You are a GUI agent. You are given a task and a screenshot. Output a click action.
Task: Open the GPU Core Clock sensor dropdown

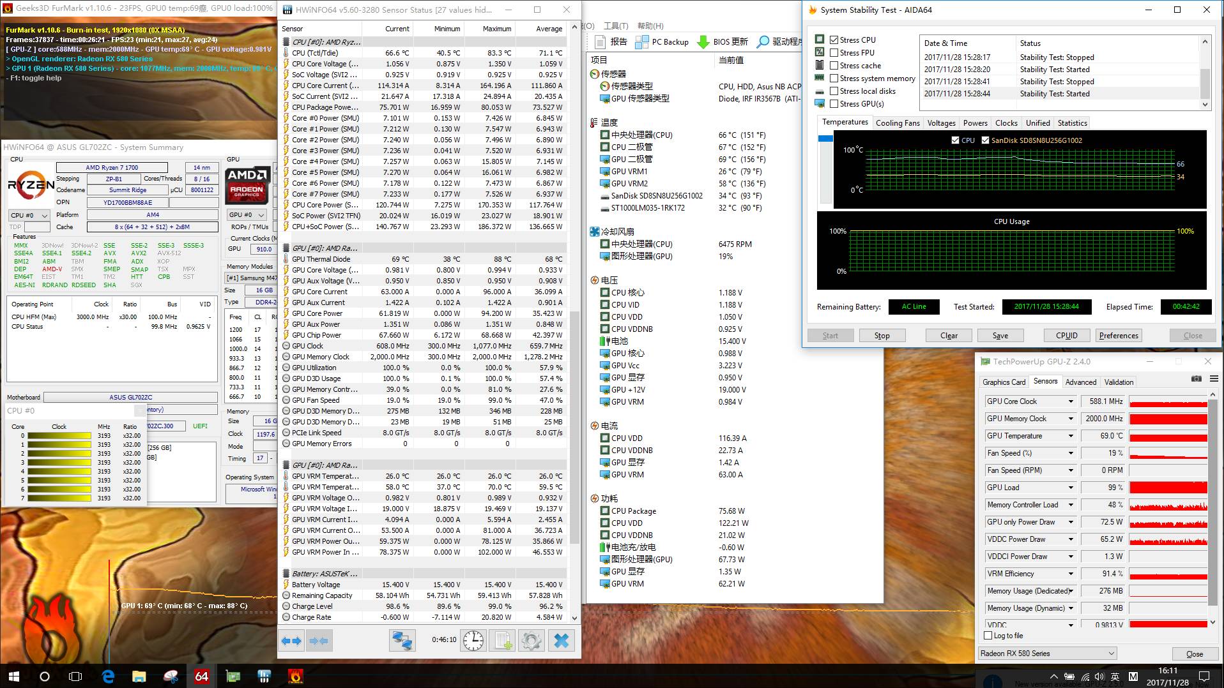(1071, 401)
